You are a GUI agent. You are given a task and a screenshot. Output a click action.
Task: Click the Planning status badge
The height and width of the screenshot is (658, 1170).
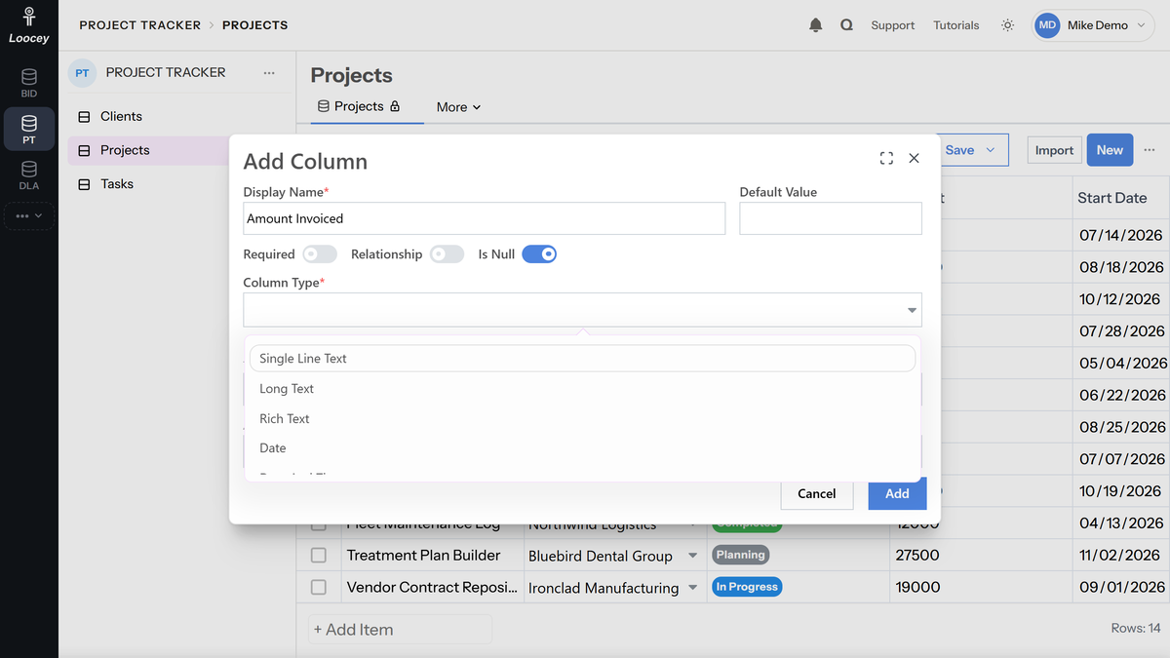[741, 556]
